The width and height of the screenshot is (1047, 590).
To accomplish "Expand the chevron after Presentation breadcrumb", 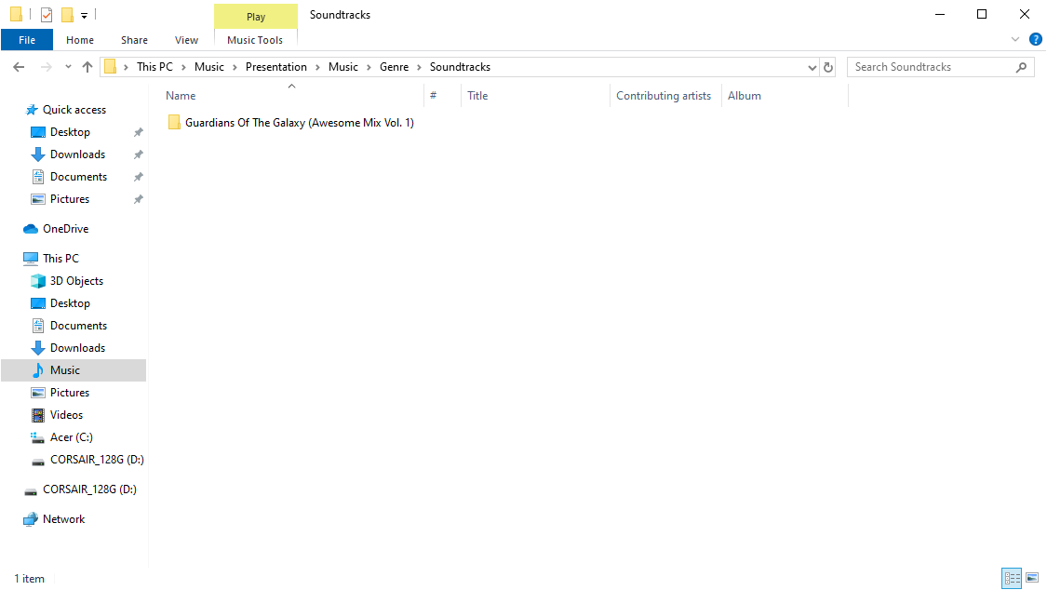I will click(x=318, y=67).
